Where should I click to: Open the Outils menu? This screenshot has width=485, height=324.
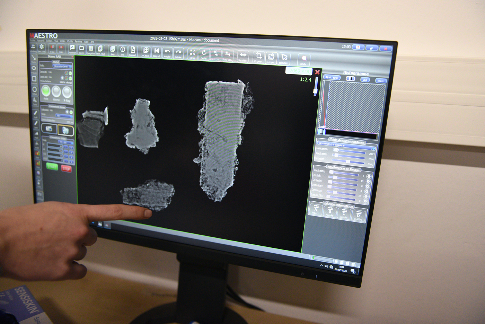(x=70, y=41)
